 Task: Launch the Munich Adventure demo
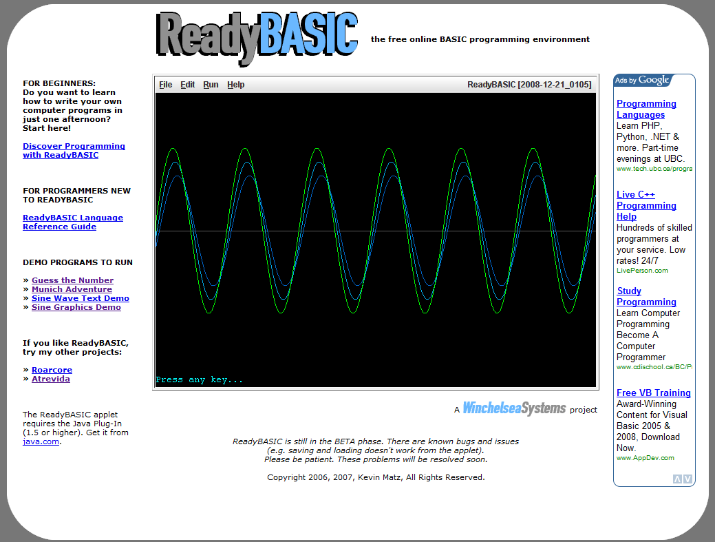click(72, 289)
